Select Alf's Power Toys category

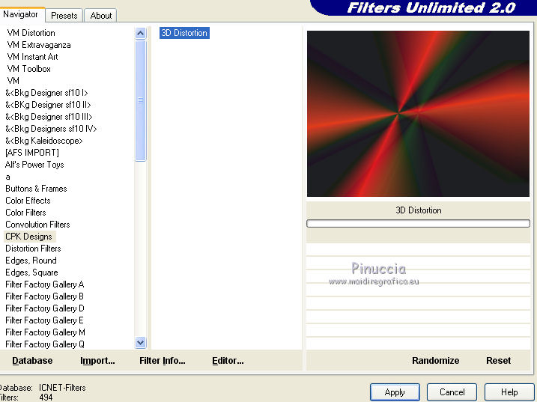tap(34, 165)
